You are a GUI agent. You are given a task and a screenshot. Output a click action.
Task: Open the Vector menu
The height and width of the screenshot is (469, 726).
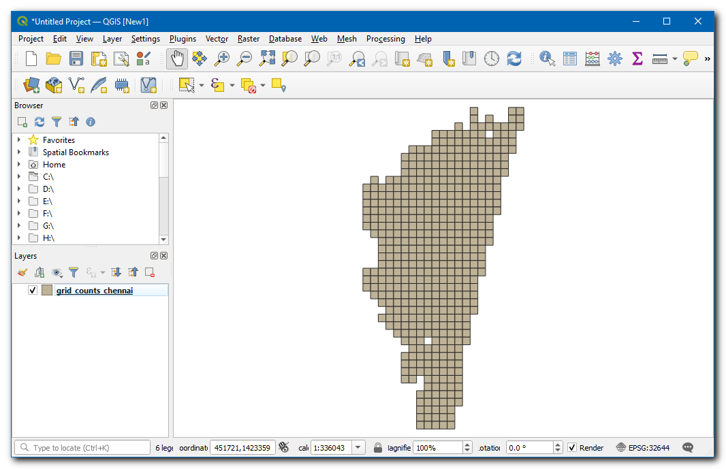217,39
